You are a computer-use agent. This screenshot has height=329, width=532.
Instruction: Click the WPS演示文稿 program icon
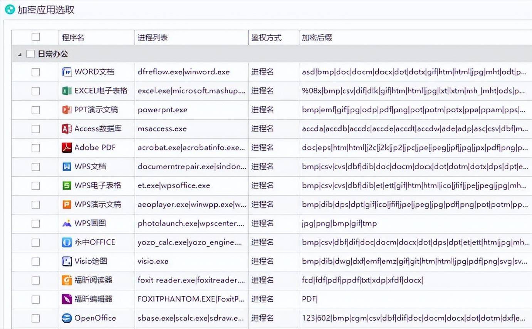click(x=67, y=204)
